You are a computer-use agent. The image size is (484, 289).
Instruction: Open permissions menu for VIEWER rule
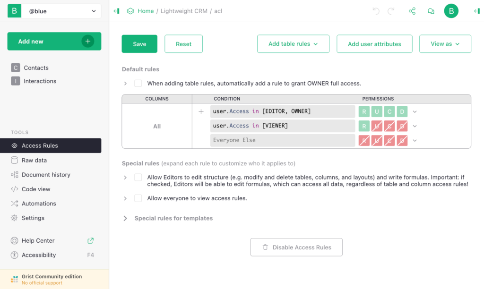point(415,126)
